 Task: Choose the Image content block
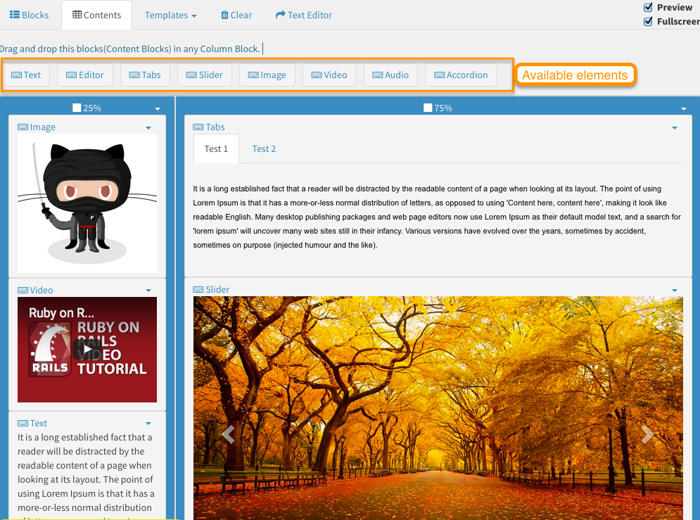tap(266, 75)
